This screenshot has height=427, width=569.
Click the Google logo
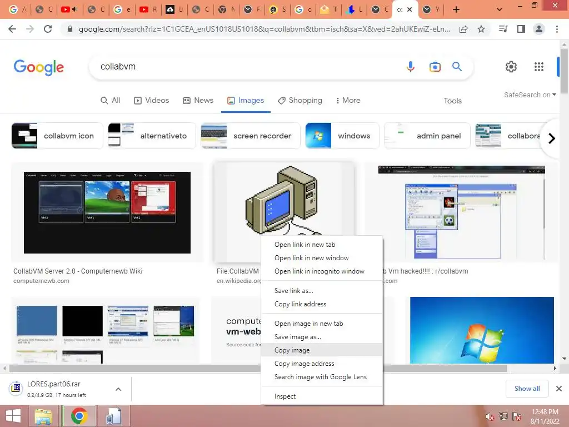39,67
